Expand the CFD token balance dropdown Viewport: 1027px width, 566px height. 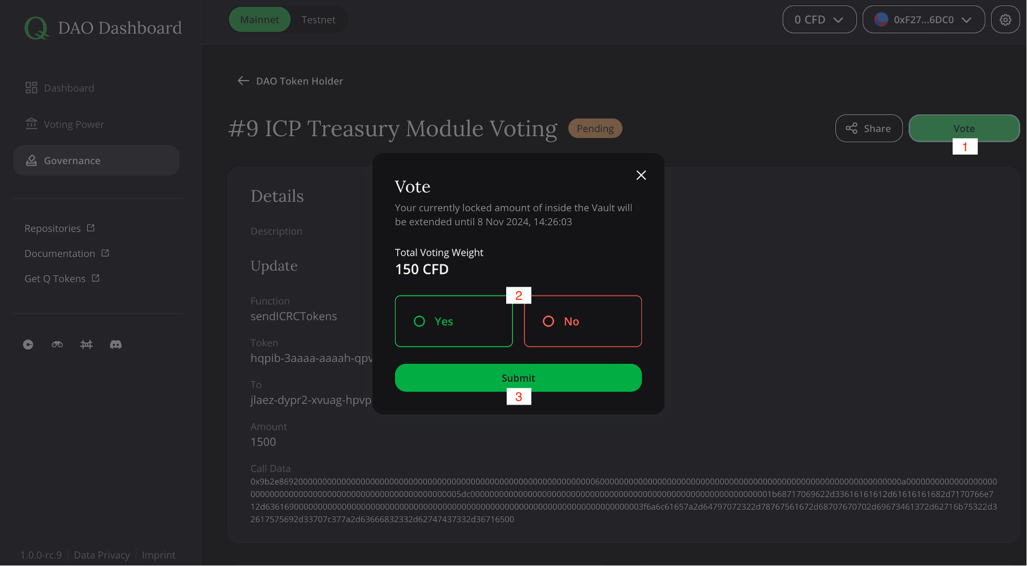[818, 19]
